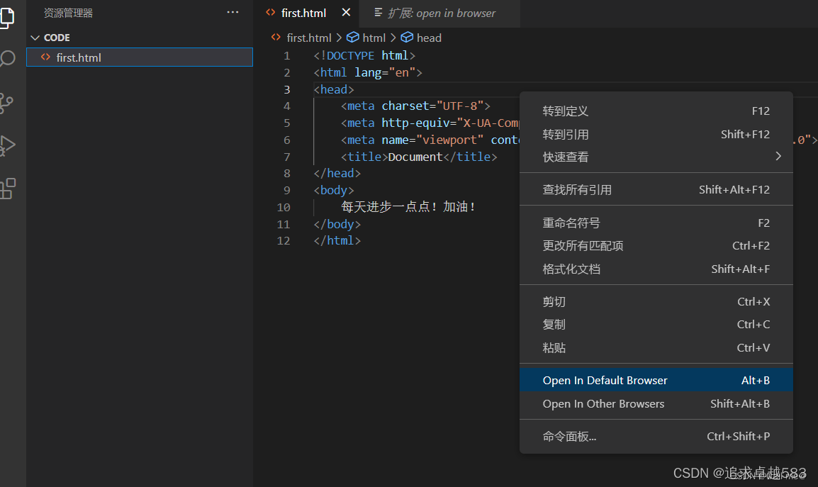This screenshot has height=487, width=818.
Task: Open the Run and Debug view
Action: coord(7,145)
